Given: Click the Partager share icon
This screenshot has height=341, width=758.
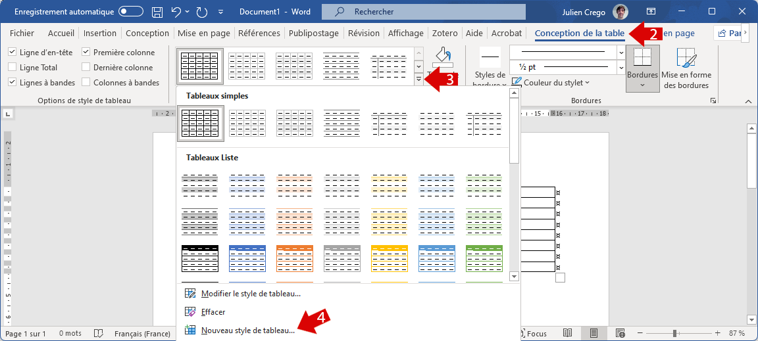Looking at the screenshot, I should (x=722, y=34).
